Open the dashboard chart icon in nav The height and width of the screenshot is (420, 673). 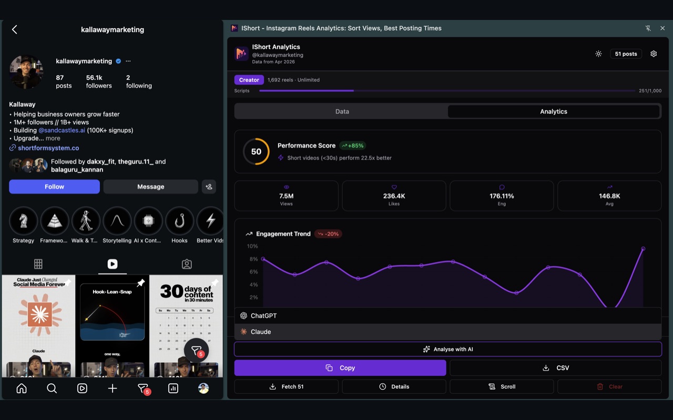173,388
